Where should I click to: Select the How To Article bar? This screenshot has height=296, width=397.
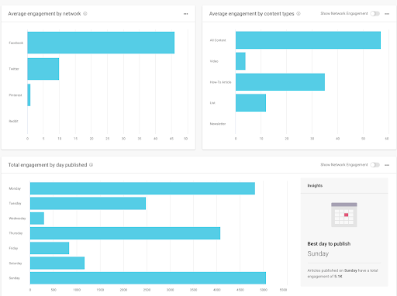[280, 82]
